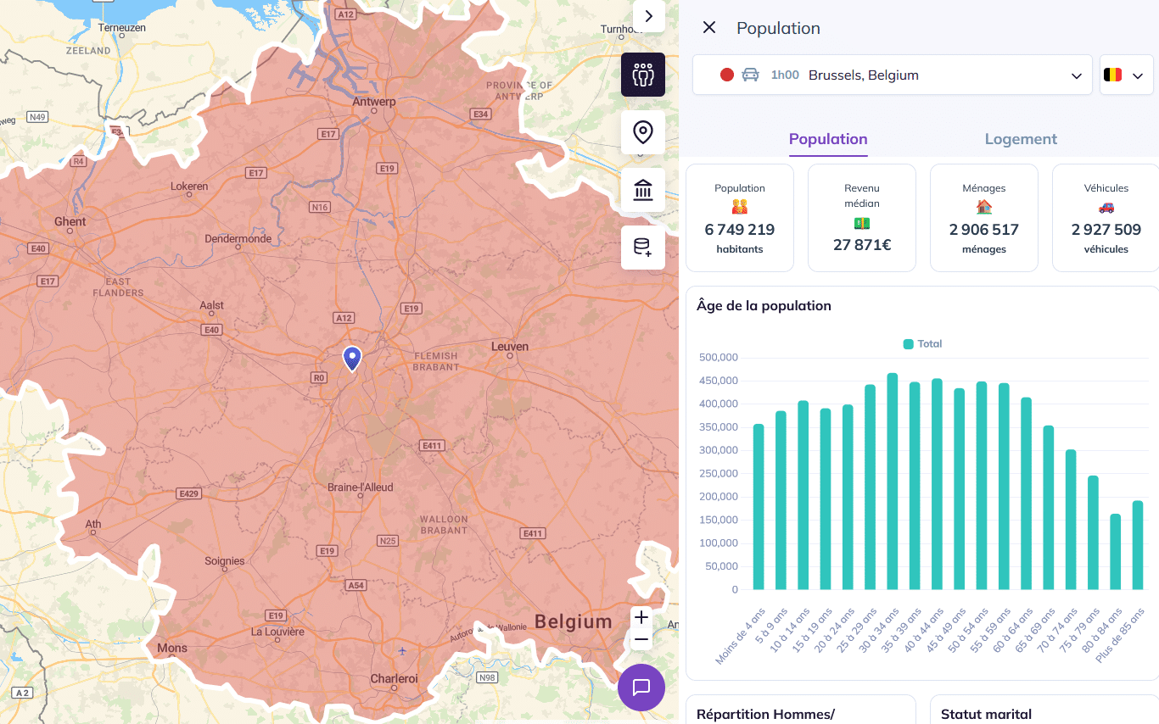
Task: Click the map marker pin near Brussels
Action: click(x=351, y=356)
